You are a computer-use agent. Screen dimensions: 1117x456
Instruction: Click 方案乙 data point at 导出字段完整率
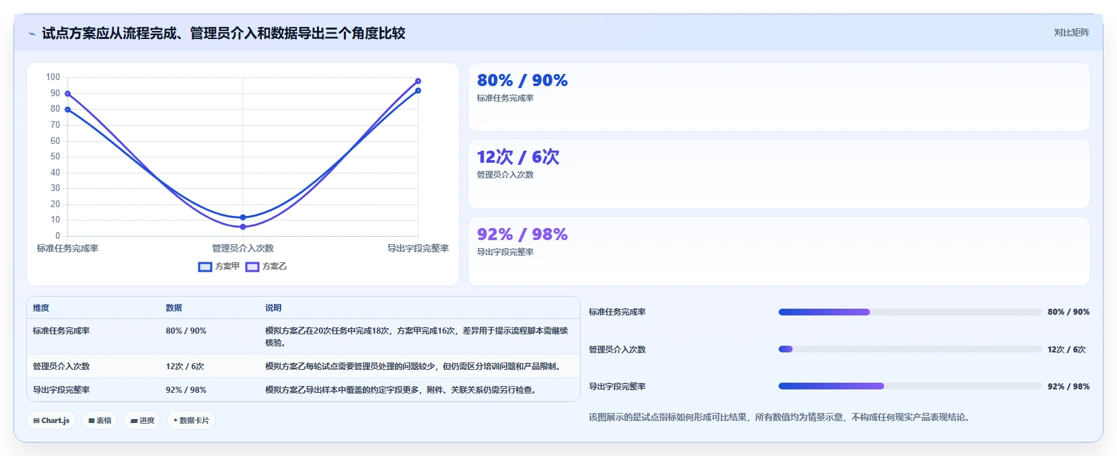pyautogui.click(x=418, y=81)
